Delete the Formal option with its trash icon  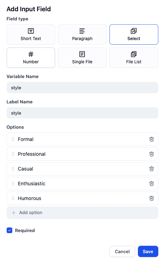coord(152,139)
